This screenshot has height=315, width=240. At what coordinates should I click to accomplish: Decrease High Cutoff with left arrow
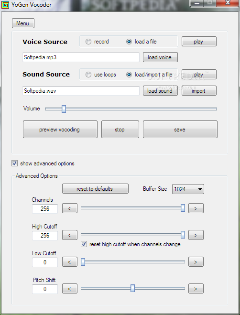70,235
